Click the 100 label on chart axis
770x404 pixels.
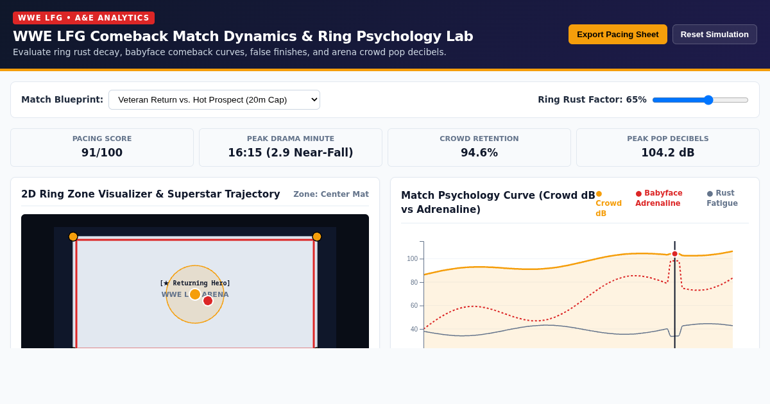tap(412, 259)
